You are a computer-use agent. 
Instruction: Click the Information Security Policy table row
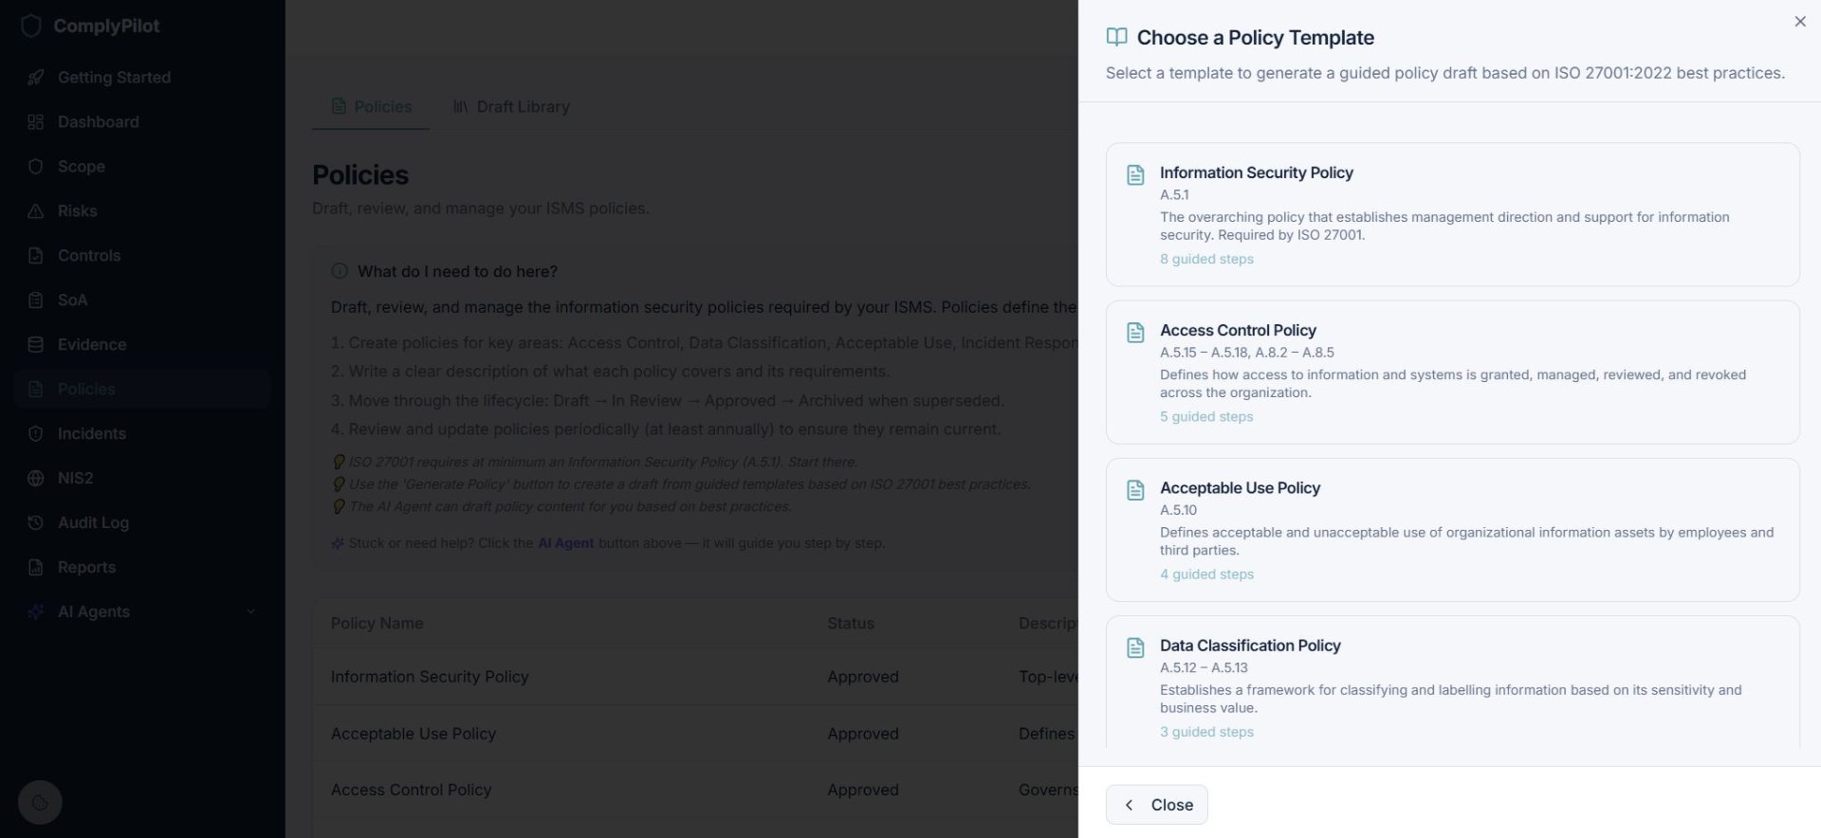pos(695,677)
